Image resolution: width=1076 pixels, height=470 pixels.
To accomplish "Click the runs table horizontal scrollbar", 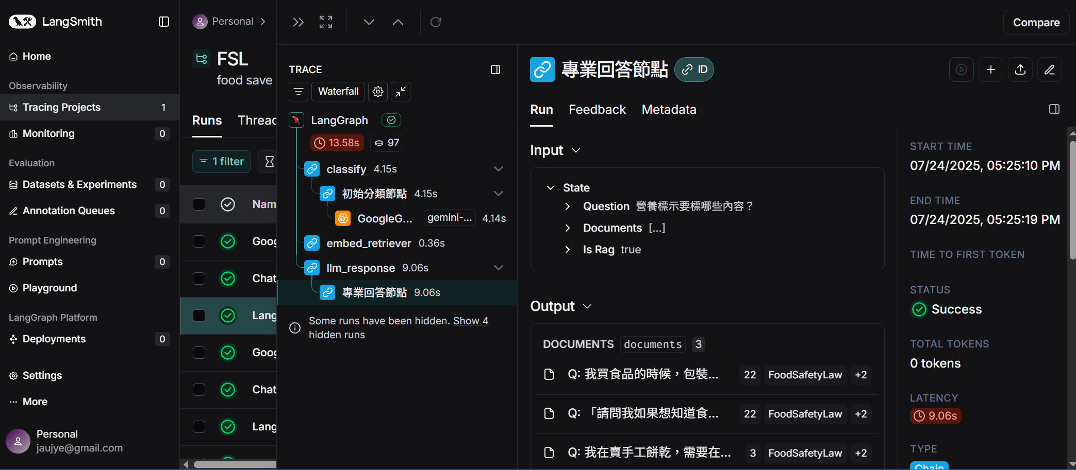I will point(235,464).
